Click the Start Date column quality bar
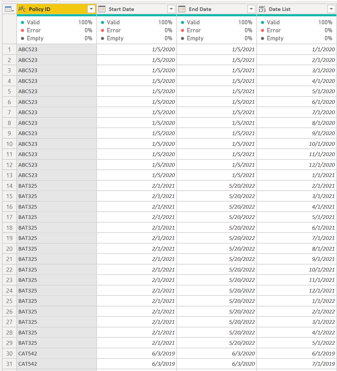337x371 pixels. coord(137,15)
